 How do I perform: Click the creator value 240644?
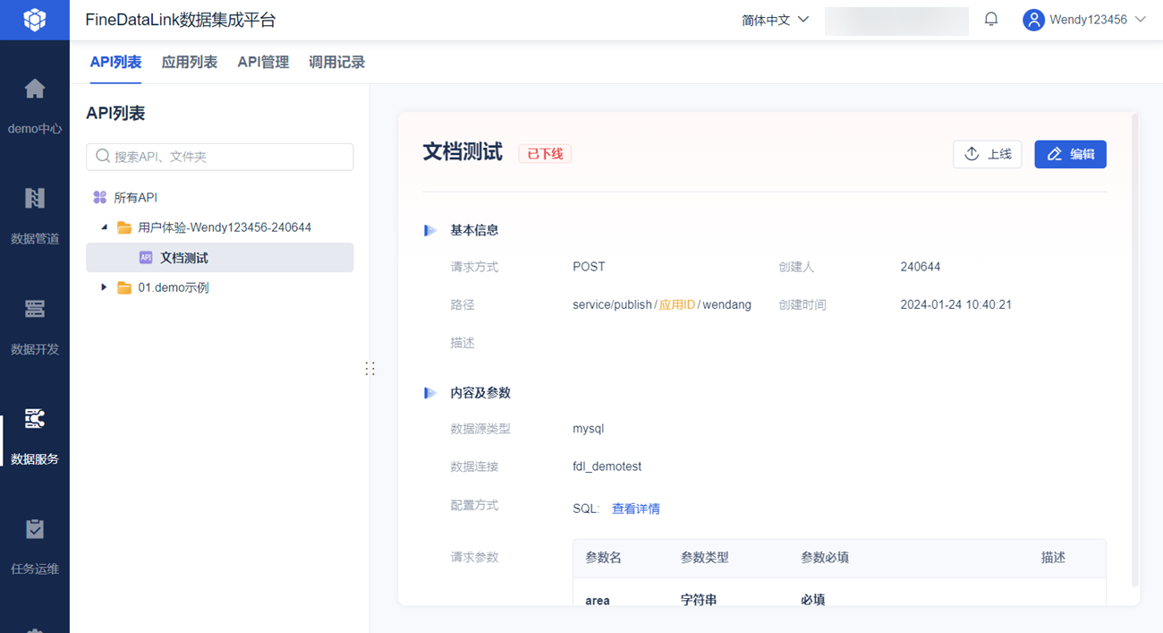tap(921, 267)
